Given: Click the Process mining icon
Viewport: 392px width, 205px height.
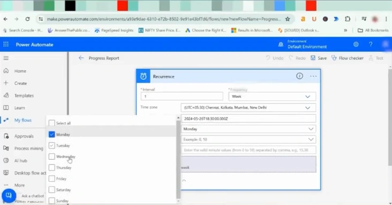Looking at the screenshot, I should click(6, 148).
